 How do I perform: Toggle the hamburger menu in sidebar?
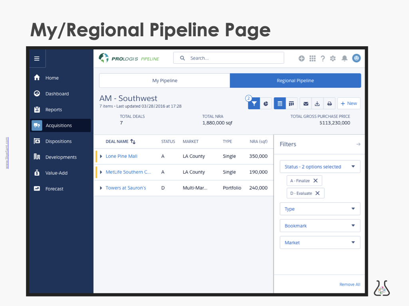tap(37, 59)
